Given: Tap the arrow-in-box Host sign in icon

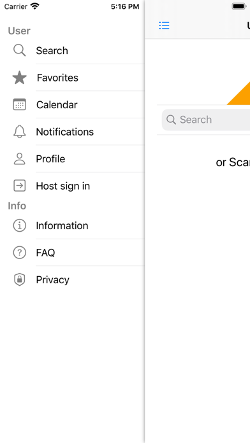Looking at the screenshot, I should pos(20,186).
